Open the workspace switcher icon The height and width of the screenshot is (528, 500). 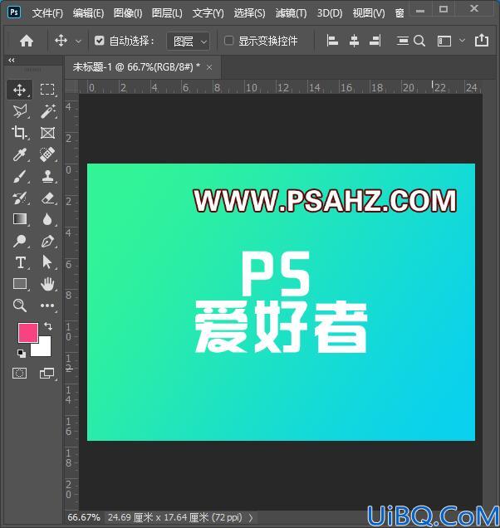pyautogui.click(x=444, y=41)
